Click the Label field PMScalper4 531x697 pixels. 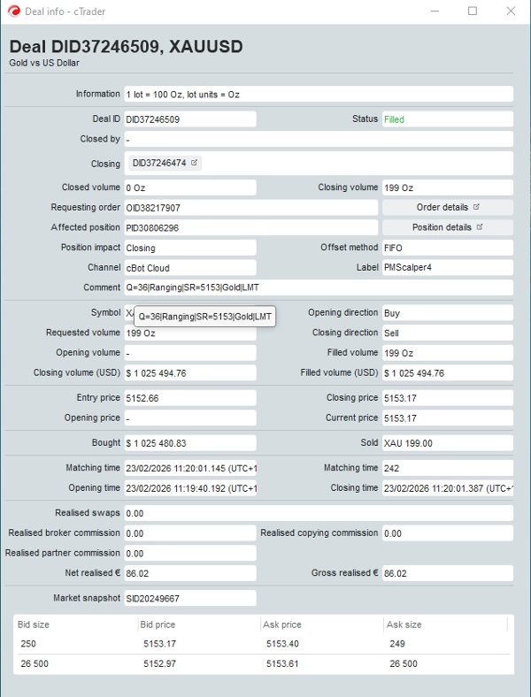[x=446, y=268]
